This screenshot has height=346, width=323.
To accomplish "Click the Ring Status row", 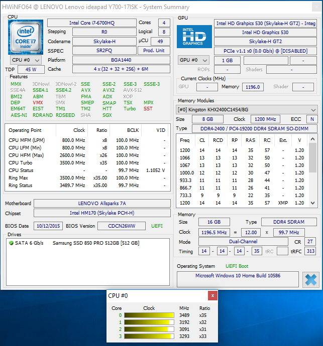I will [x=87, y=186].
